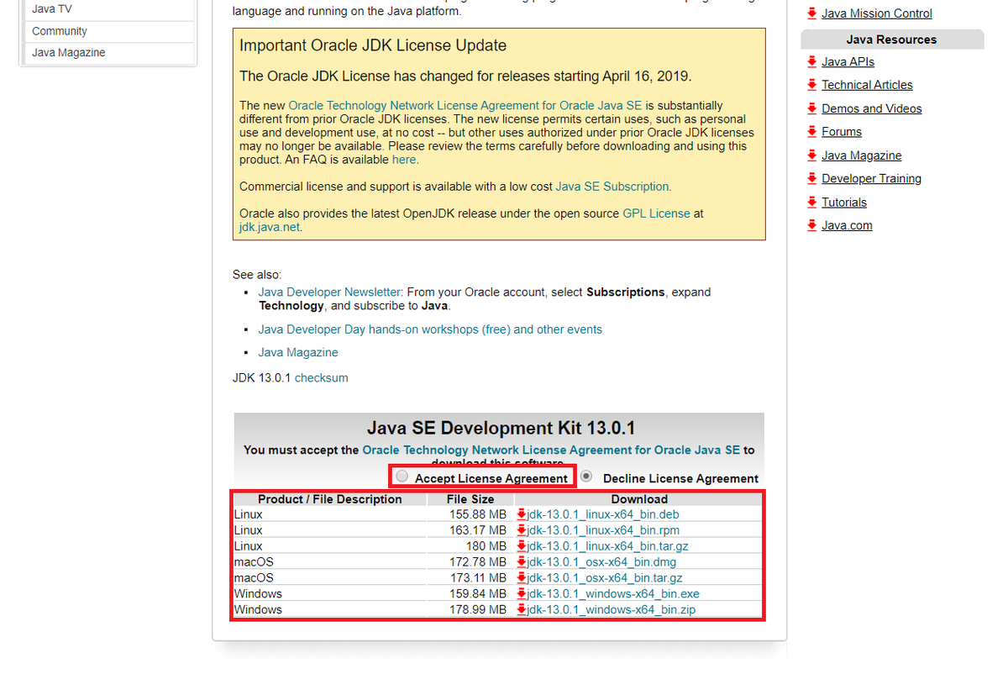Click the red arrow icon next to Java APIs

(811, 61)
